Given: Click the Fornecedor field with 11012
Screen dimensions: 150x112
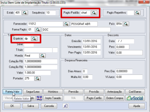Looking at the screenshot, I should click(45, 24).
